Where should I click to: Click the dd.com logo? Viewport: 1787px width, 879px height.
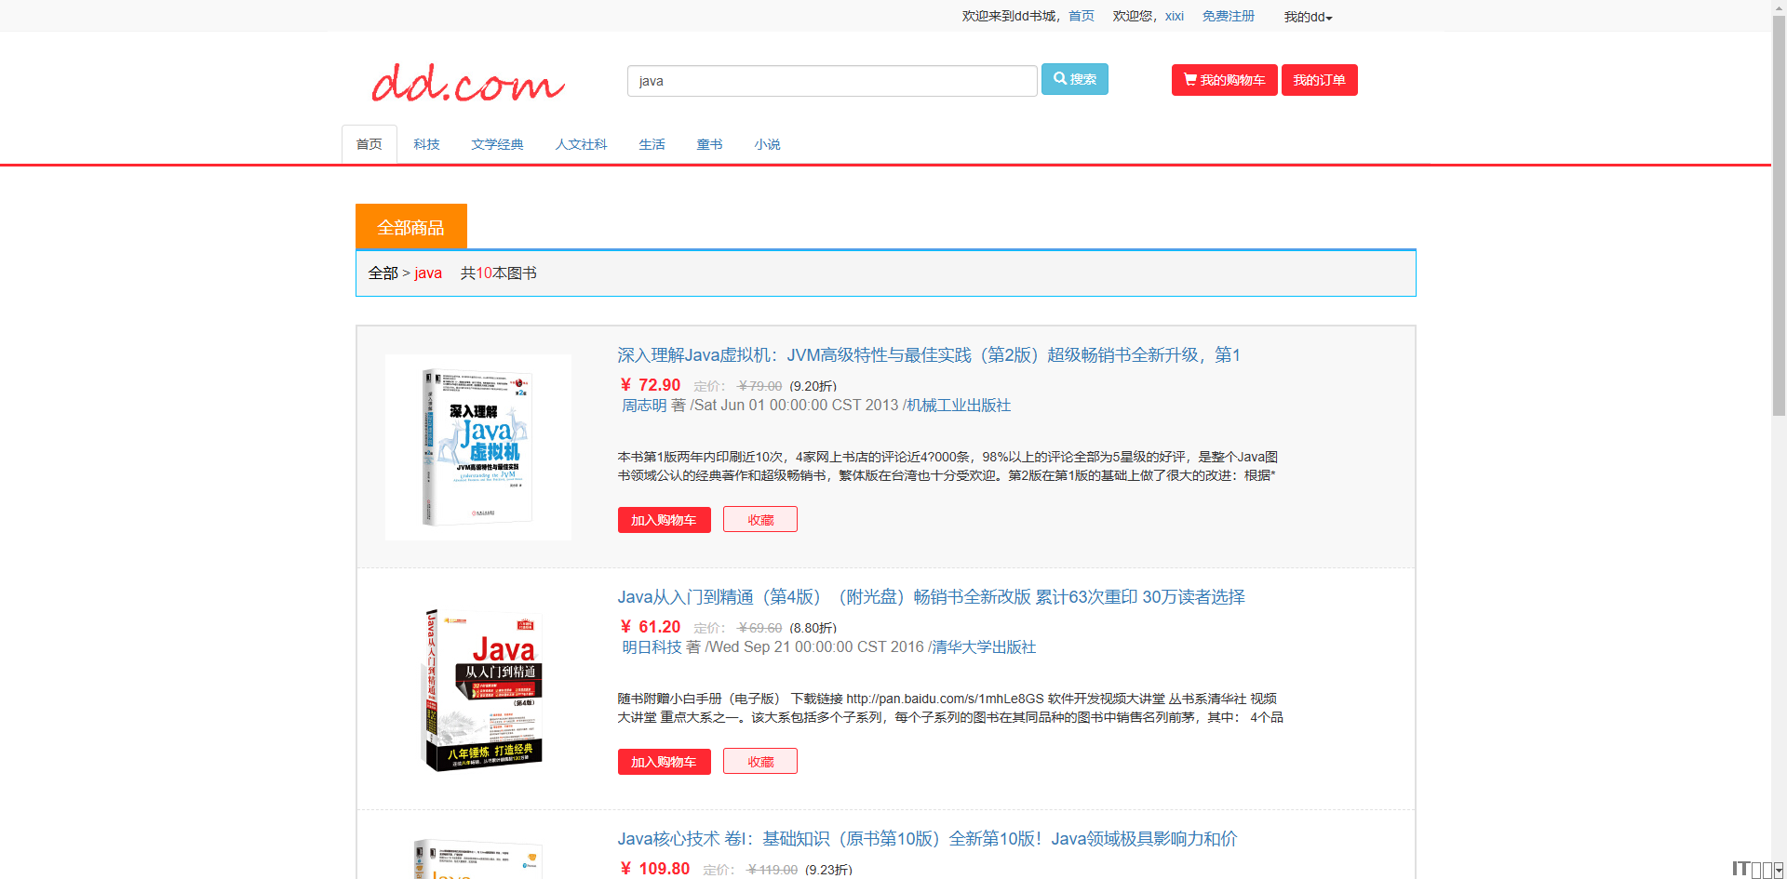pyautogui.click(x=468, y=83)
